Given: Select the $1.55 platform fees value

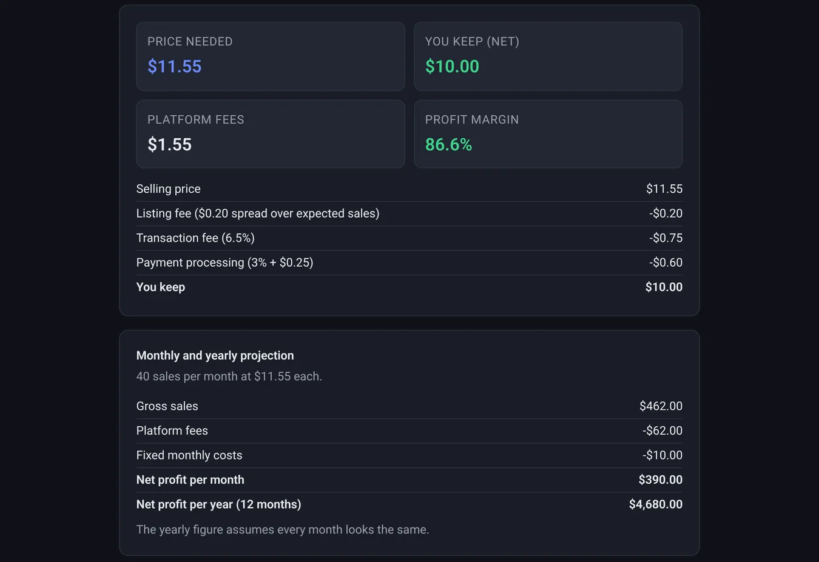Looking at the screenshot, I should pyautogui.click(x=170, y=144).
